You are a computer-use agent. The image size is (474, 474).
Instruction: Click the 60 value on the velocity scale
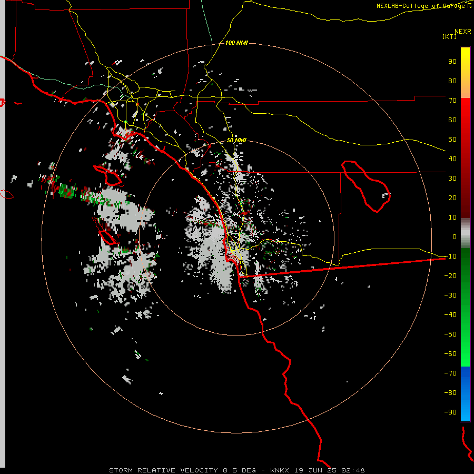tap(452, 120)
